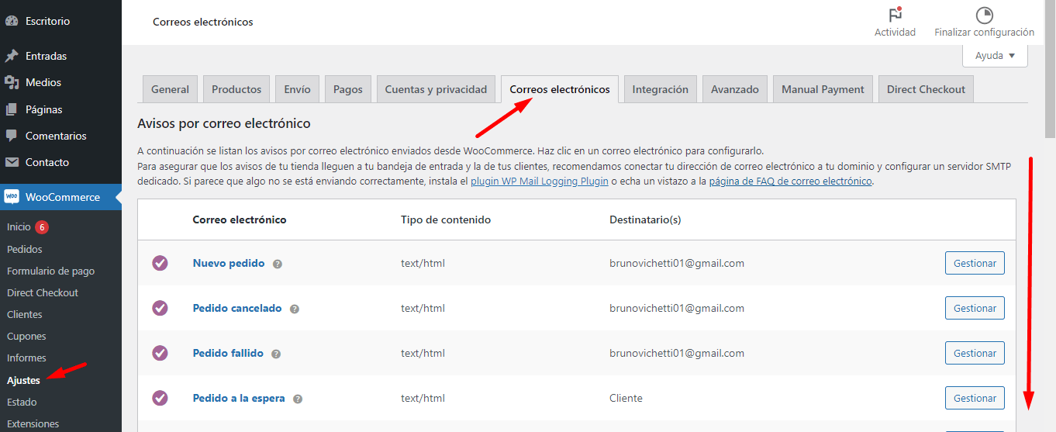1056x432 pixels.
Task: Open Inicio in the WooCommerce submenu
Action: pos(19,227)
